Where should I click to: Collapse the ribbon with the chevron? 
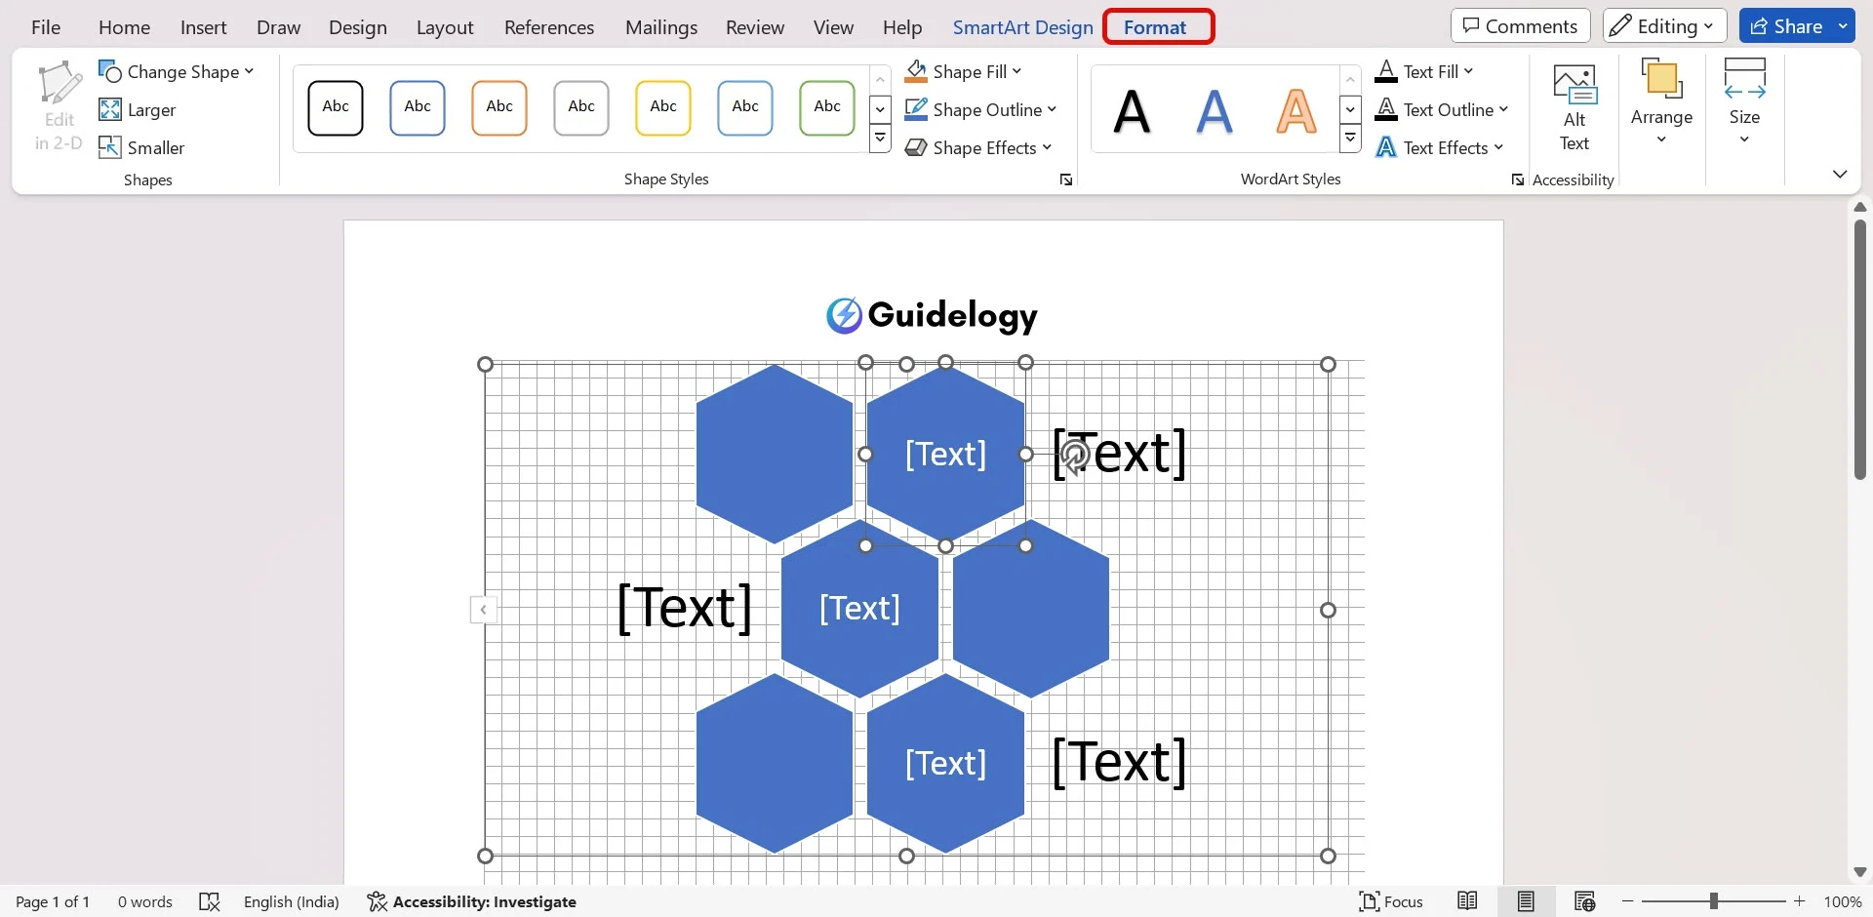(1840, 174)
